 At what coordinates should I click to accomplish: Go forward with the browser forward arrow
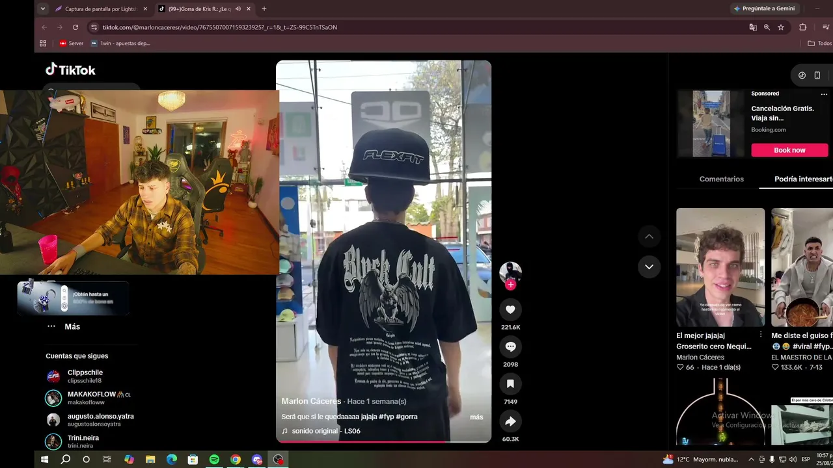(x=60, y=27)
